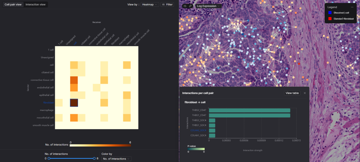Click the blue Receiver cell legend swatch
Image resolution: width=360 pixels, height=162 pixels.
tap(330, 13)
